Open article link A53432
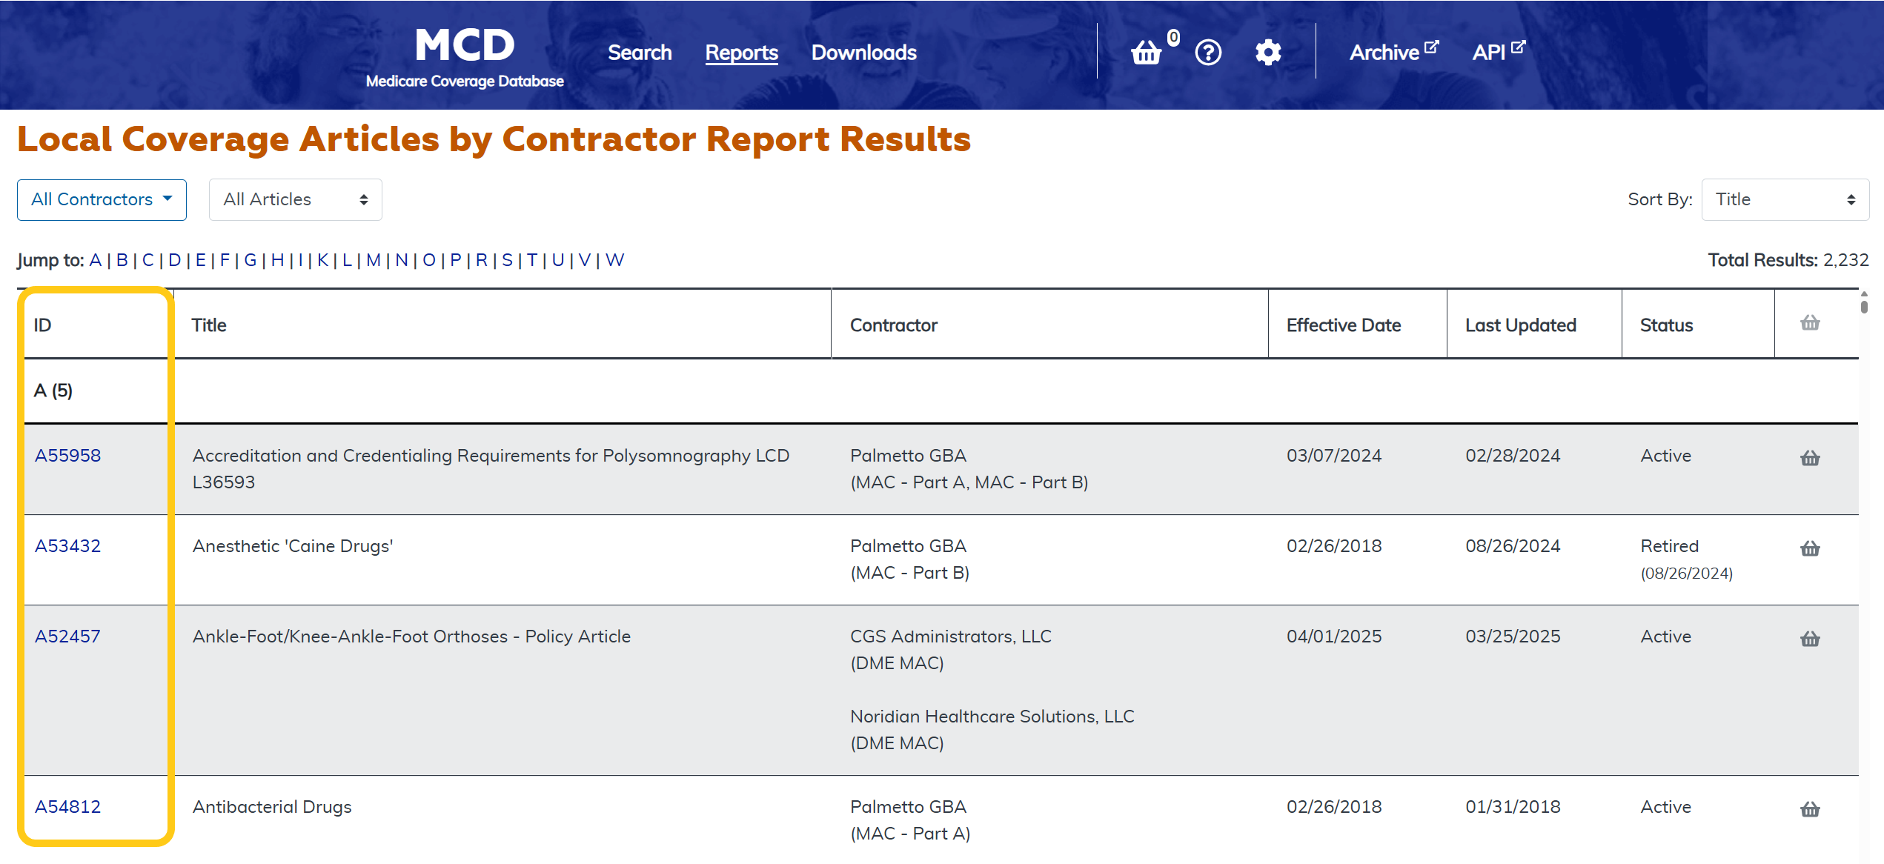Image resolution: width=1884 pixels, height=864 pixels. [x=67, y=546]
